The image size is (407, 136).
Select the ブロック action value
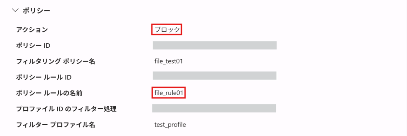(167, 30)
